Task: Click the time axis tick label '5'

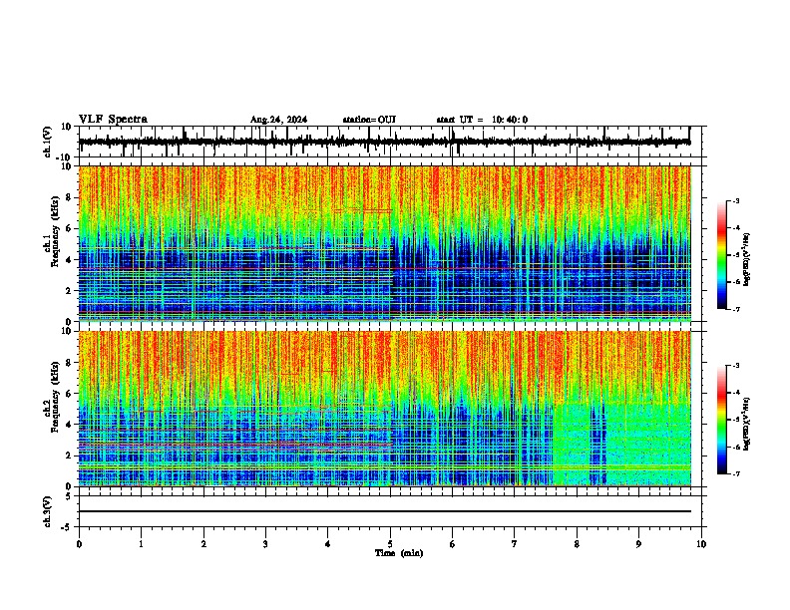Action: pos(390,544)
